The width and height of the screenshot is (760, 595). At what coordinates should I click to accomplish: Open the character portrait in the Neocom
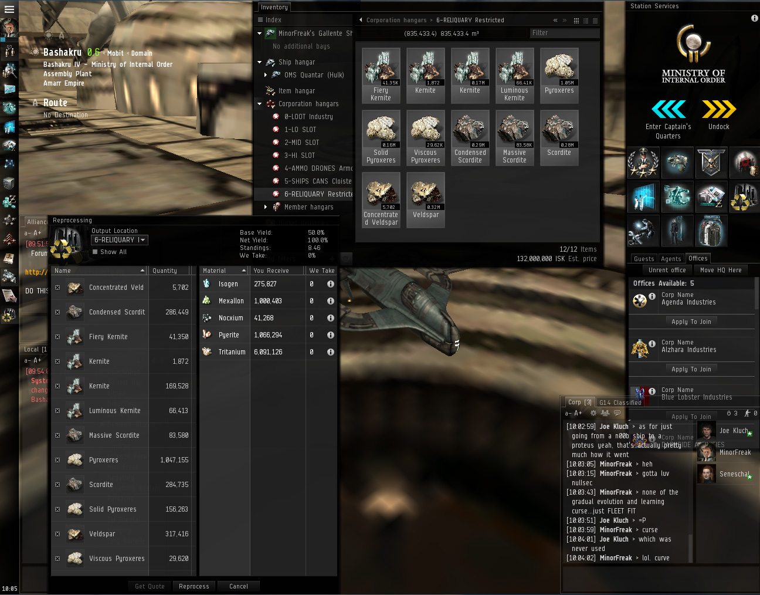[9, 28]
